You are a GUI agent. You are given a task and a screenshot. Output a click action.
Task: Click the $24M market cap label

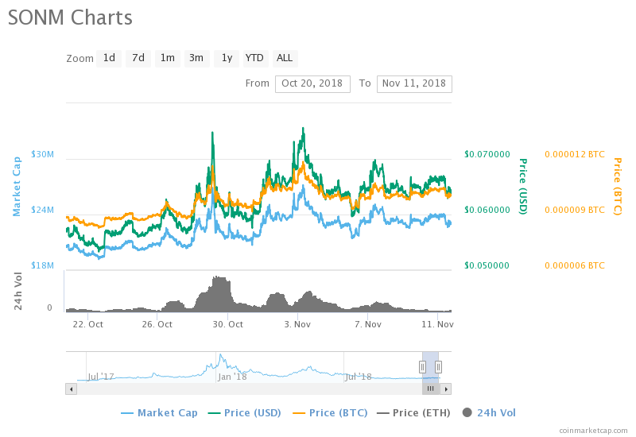(x=43, y=210)
